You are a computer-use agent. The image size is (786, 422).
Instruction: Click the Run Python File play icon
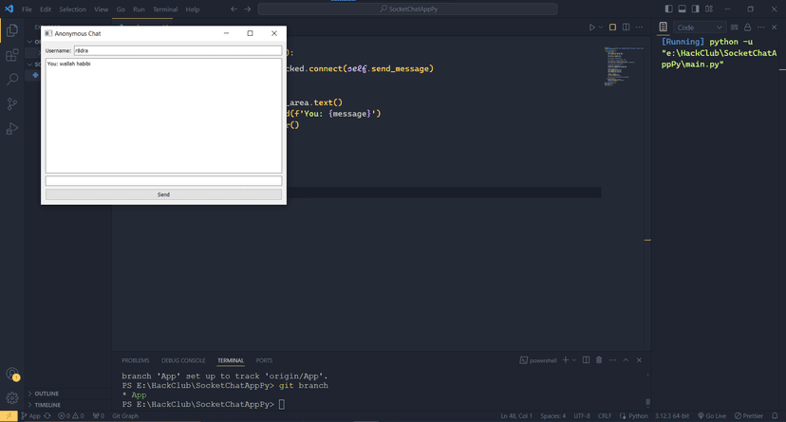tap(592, 28)
